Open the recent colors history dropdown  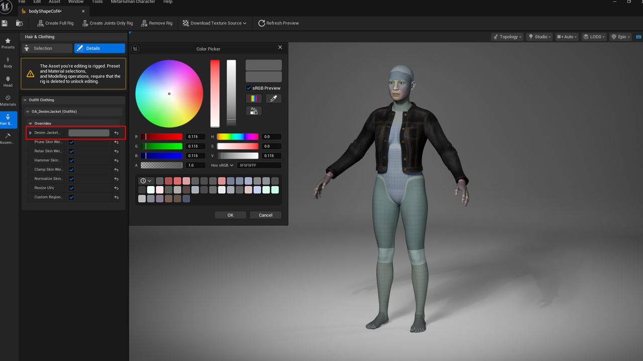click(x=146, y=180)
